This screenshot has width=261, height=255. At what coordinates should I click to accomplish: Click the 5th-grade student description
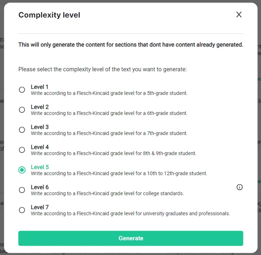(109, 93)
